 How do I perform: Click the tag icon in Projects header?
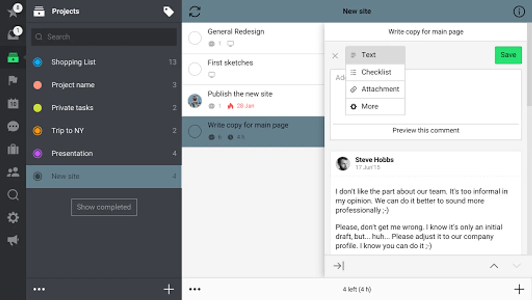169,11
